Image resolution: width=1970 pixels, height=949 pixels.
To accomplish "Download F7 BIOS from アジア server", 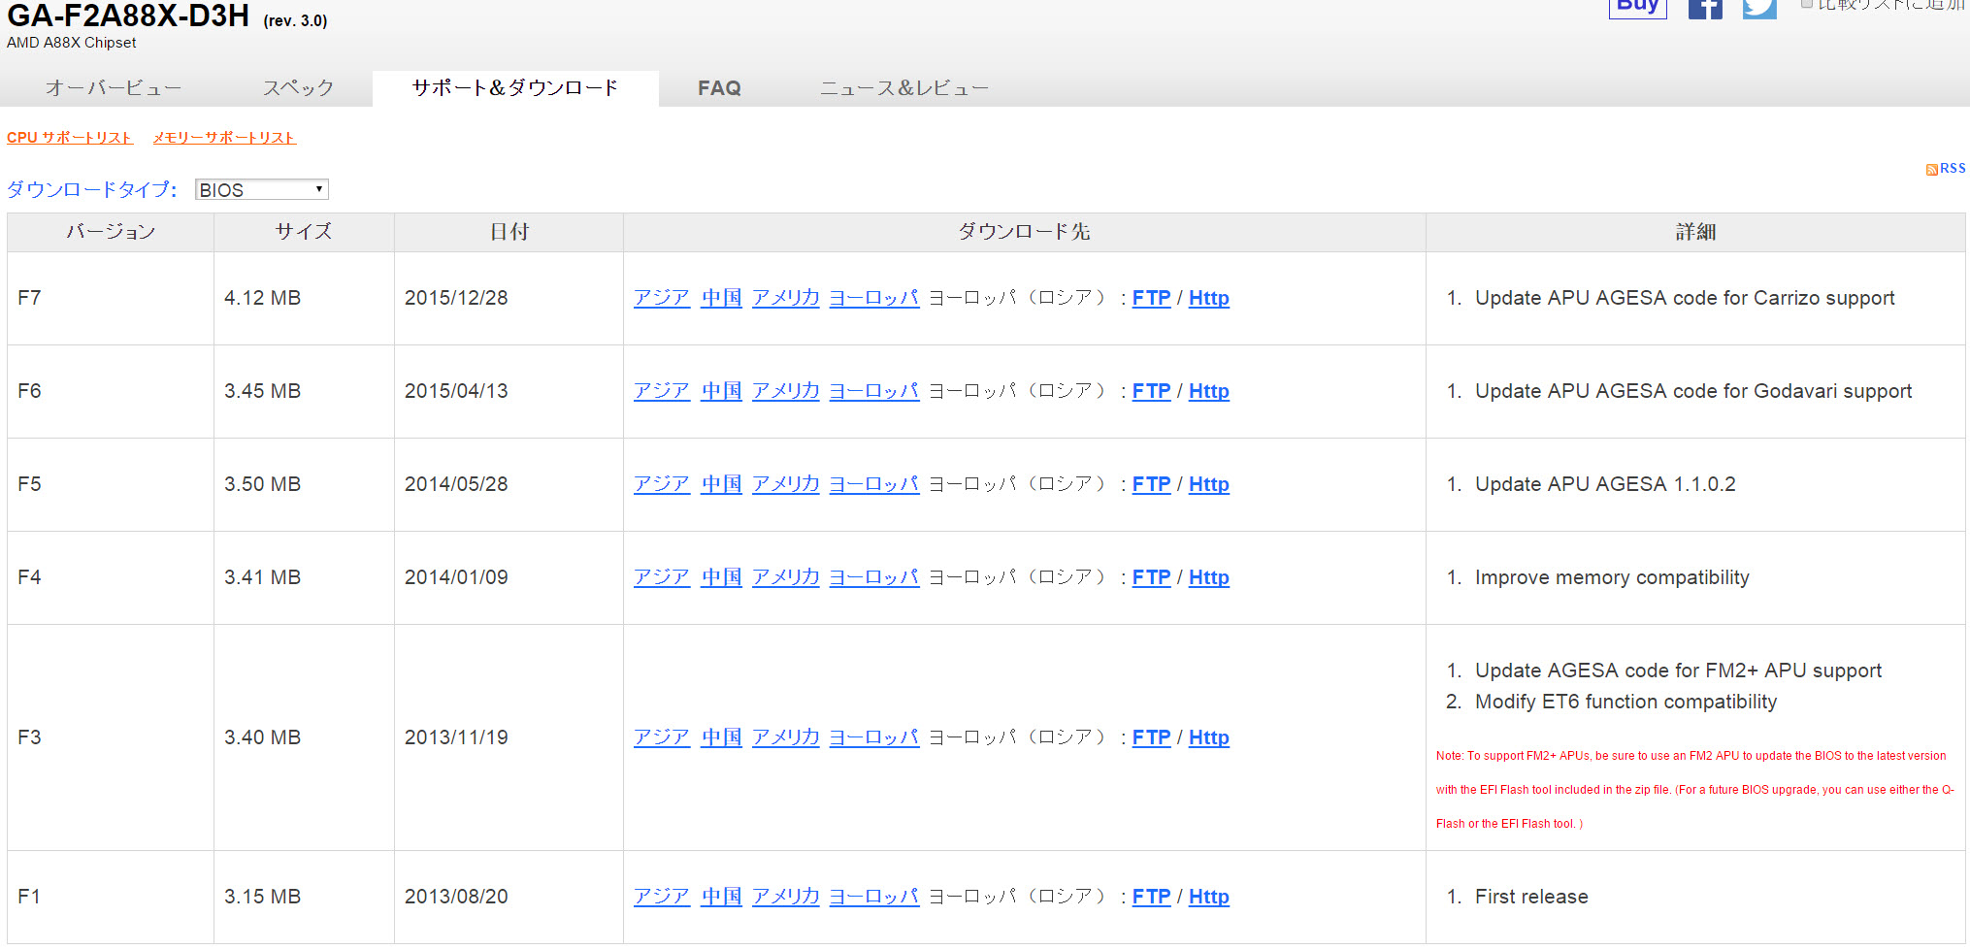I will click(x=662, y=298).
